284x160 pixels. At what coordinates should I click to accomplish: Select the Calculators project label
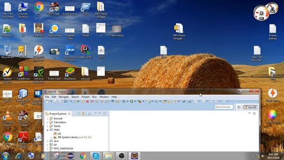[60, 123]
